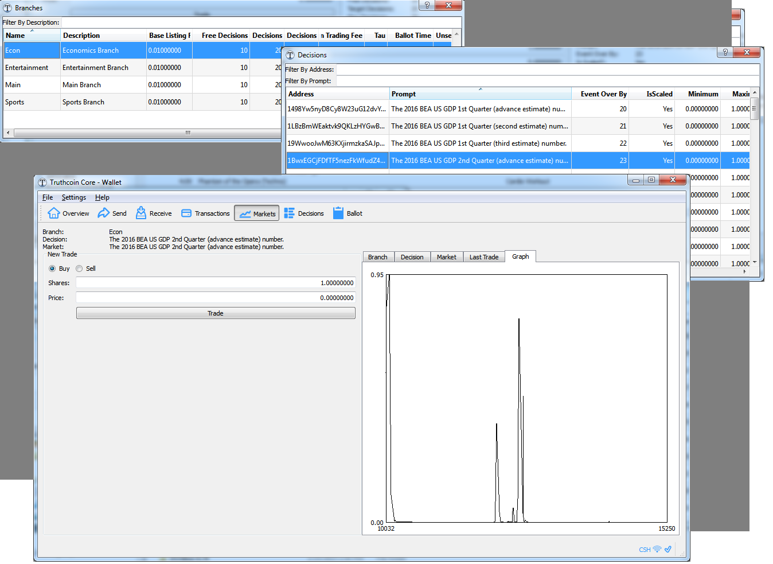Click 'Sports Branch' description cell
This screenshot has width=773, height=564.
[x=103, y=102]
